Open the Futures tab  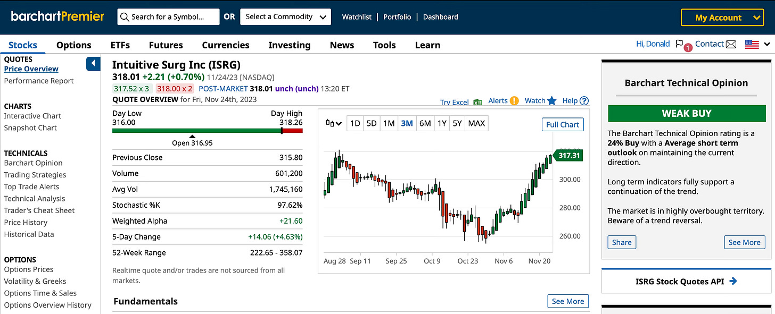[166, 45]
